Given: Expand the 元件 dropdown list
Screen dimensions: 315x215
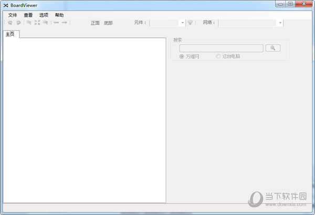Looking at the screenshot, I should coord(182,23).
